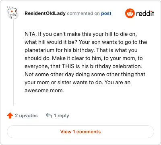
Task: Click the curved reply arrow icon
Action: pyautogui.click(x=49, y=115)
